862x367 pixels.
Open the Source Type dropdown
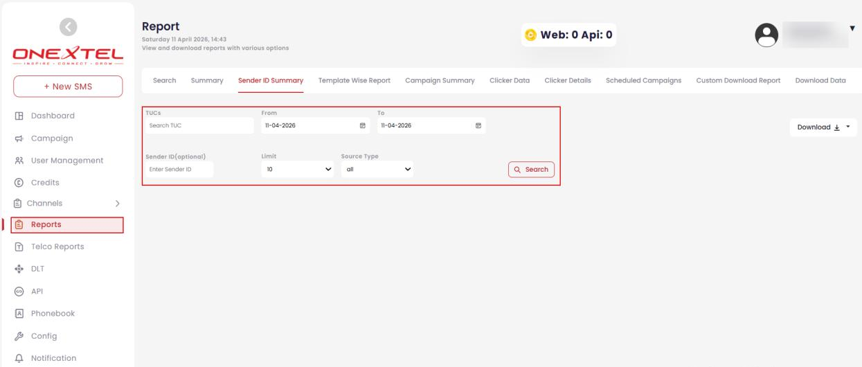click(377, 170)
